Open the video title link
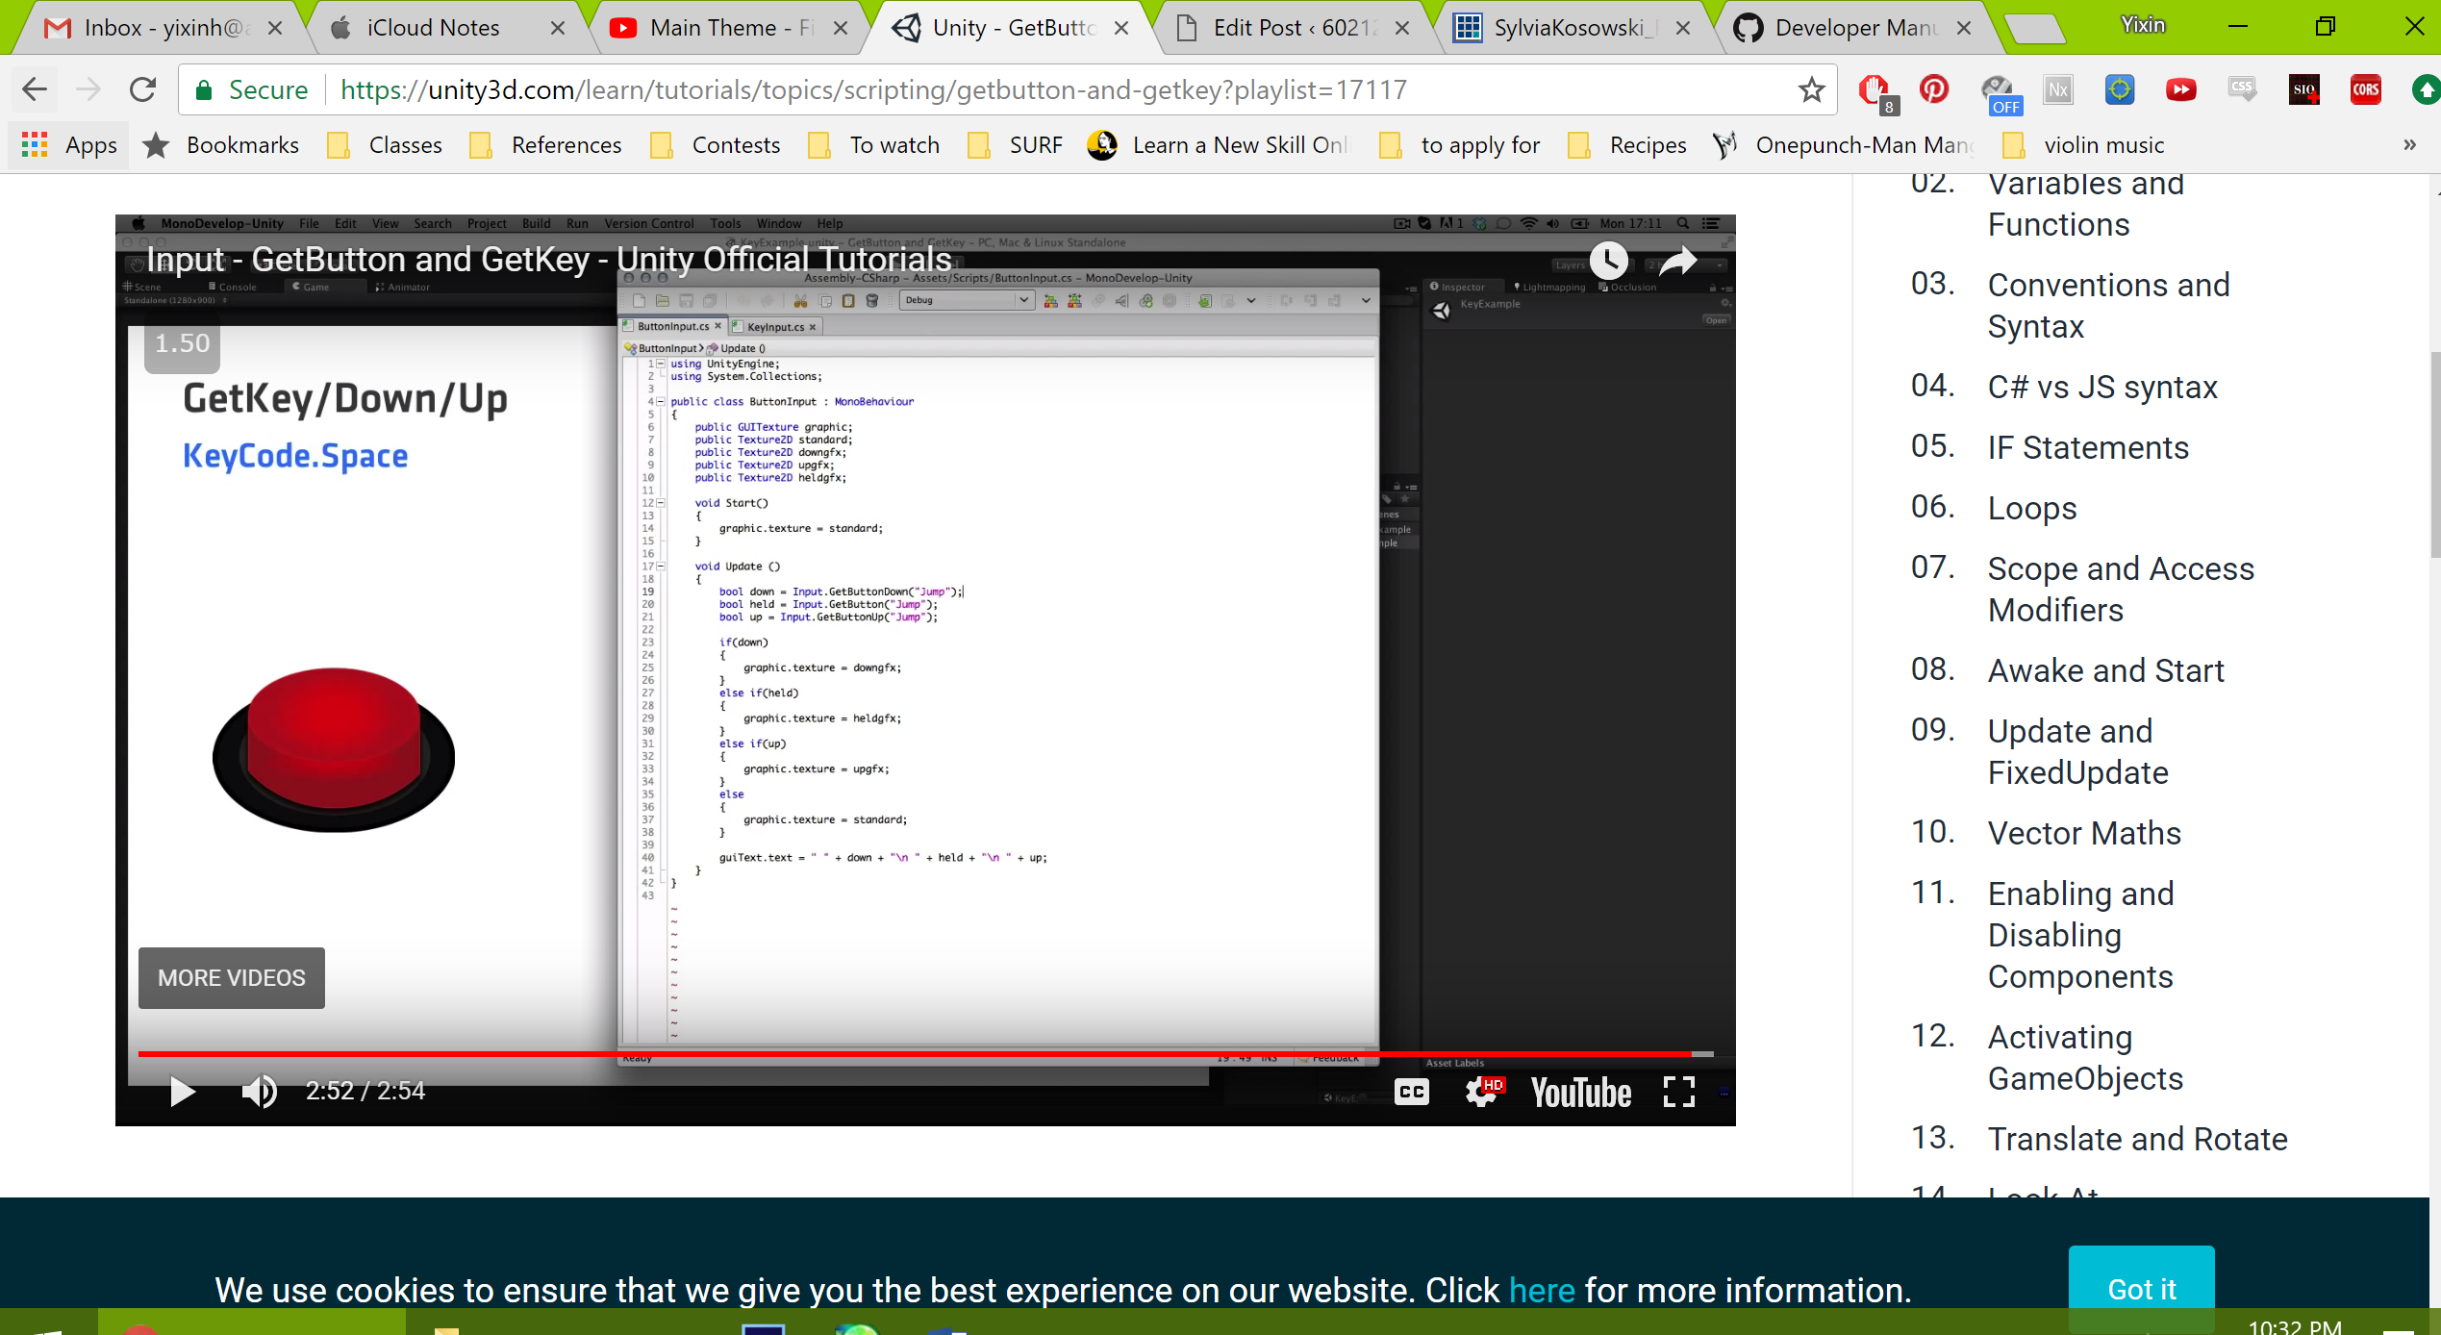 [x=549, y=260]
